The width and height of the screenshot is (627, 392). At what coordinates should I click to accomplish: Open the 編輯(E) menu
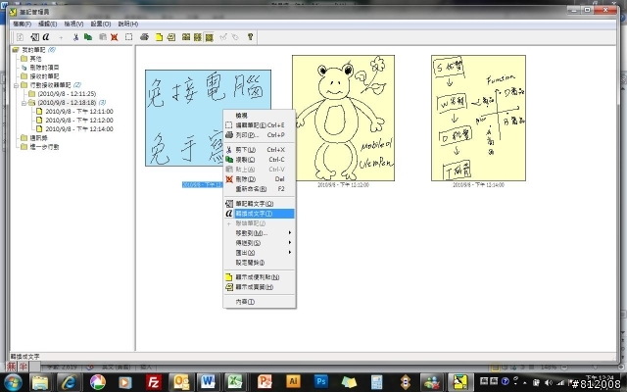pyautogui.click(x=48, y=24)
